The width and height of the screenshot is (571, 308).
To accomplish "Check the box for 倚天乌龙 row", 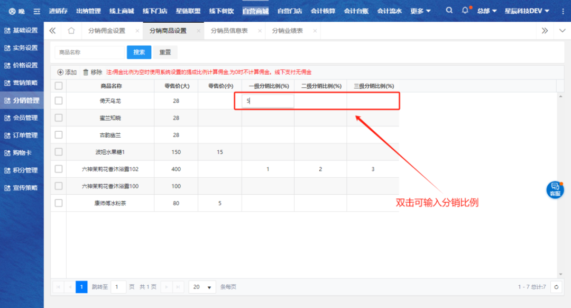I will tap(59, 101).
